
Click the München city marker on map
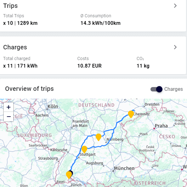click(x=113, y=171)
